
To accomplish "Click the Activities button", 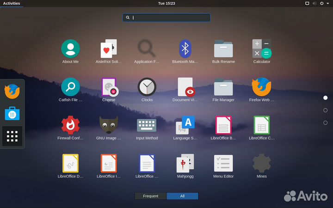I will pos(12,3).
